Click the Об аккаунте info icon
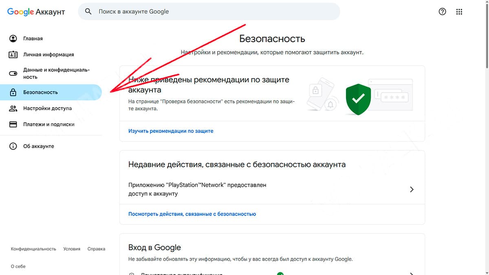489x275 pixels. [x=13, y=146]
